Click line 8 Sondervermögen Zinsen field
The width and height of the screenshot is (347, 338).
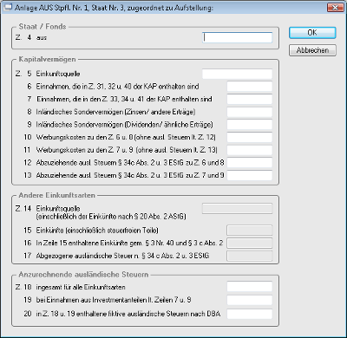pos(250,112)
